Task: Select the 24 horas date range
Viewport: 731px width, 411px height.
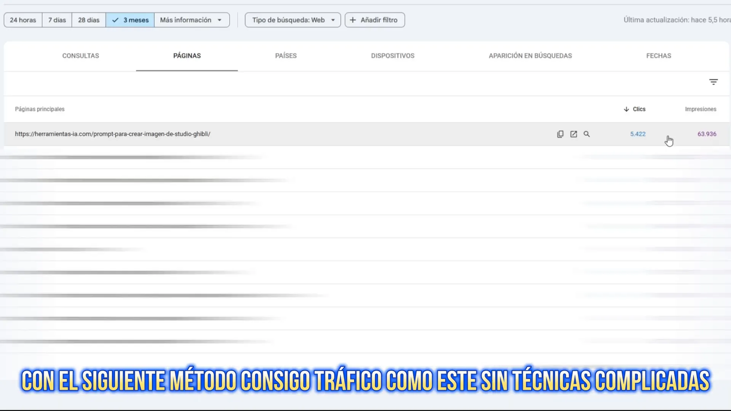Action: [23, 20]
